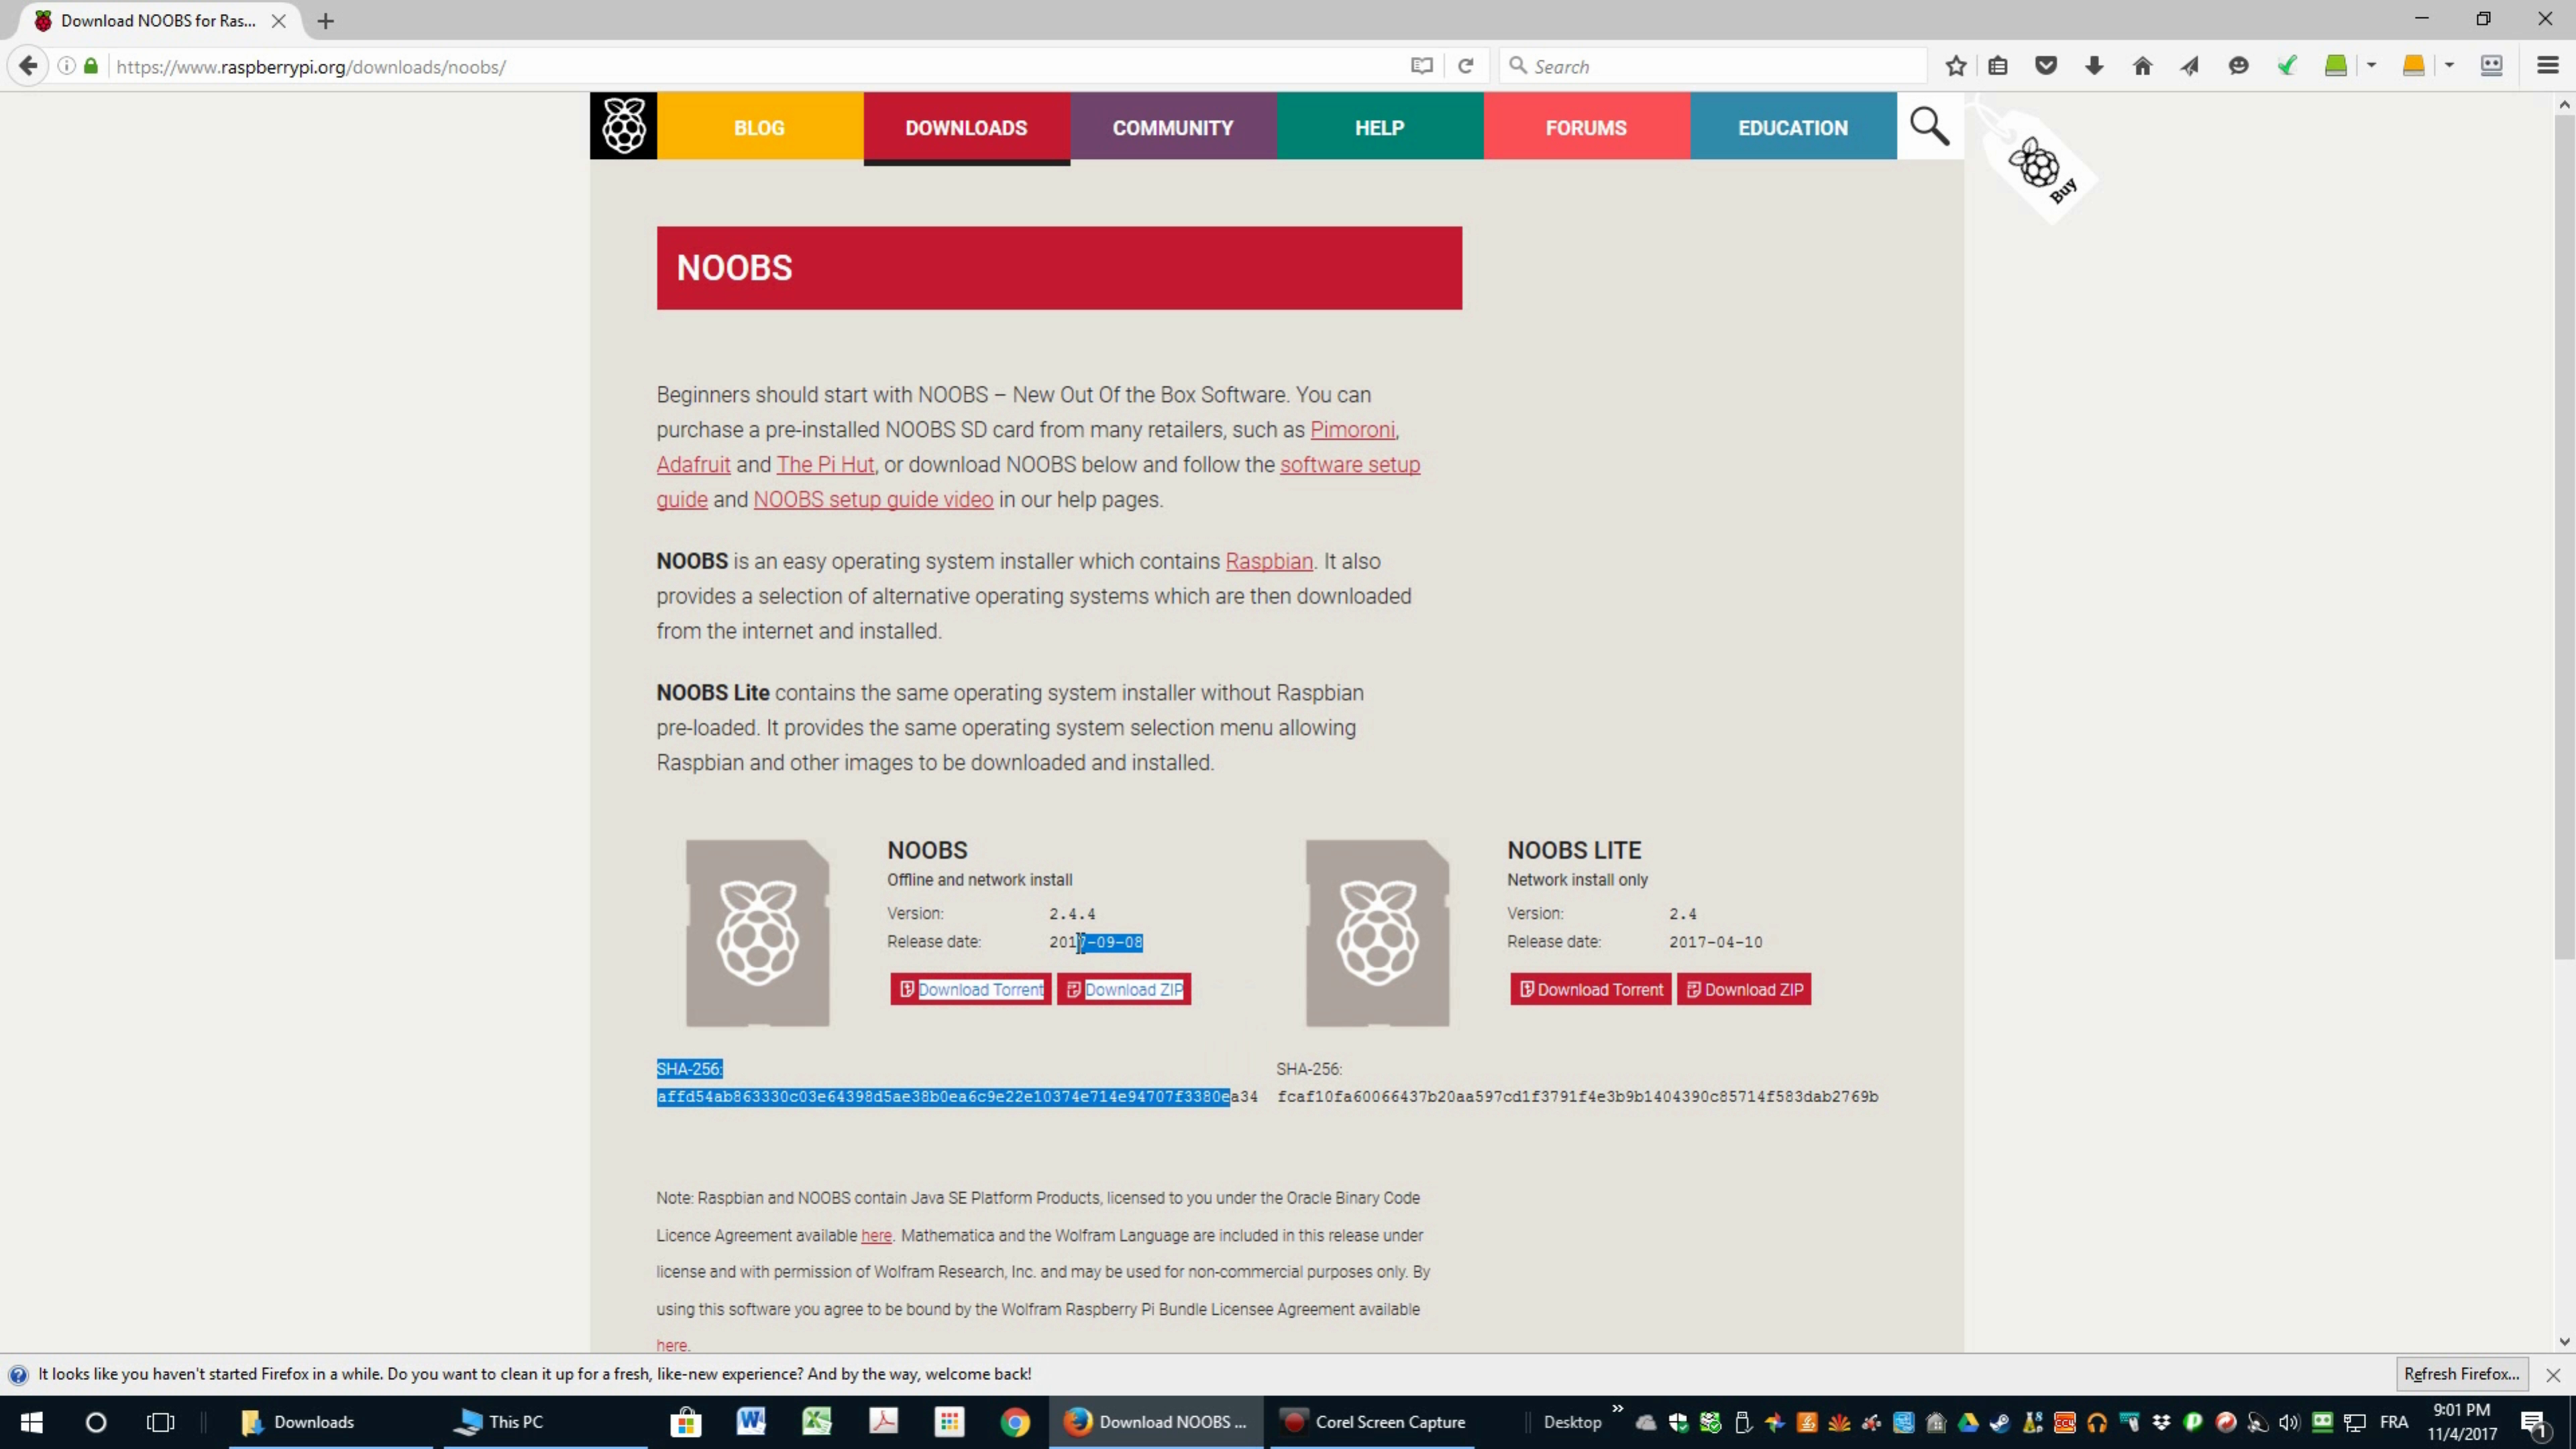Click the green checkmark extension icon
The width and height of the screenshot is (2576, 1449).
2287,66
